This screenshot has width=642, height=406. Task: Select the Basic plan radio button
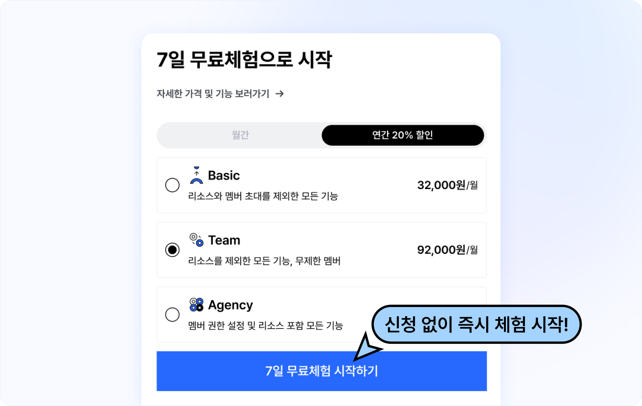[172, 185]
